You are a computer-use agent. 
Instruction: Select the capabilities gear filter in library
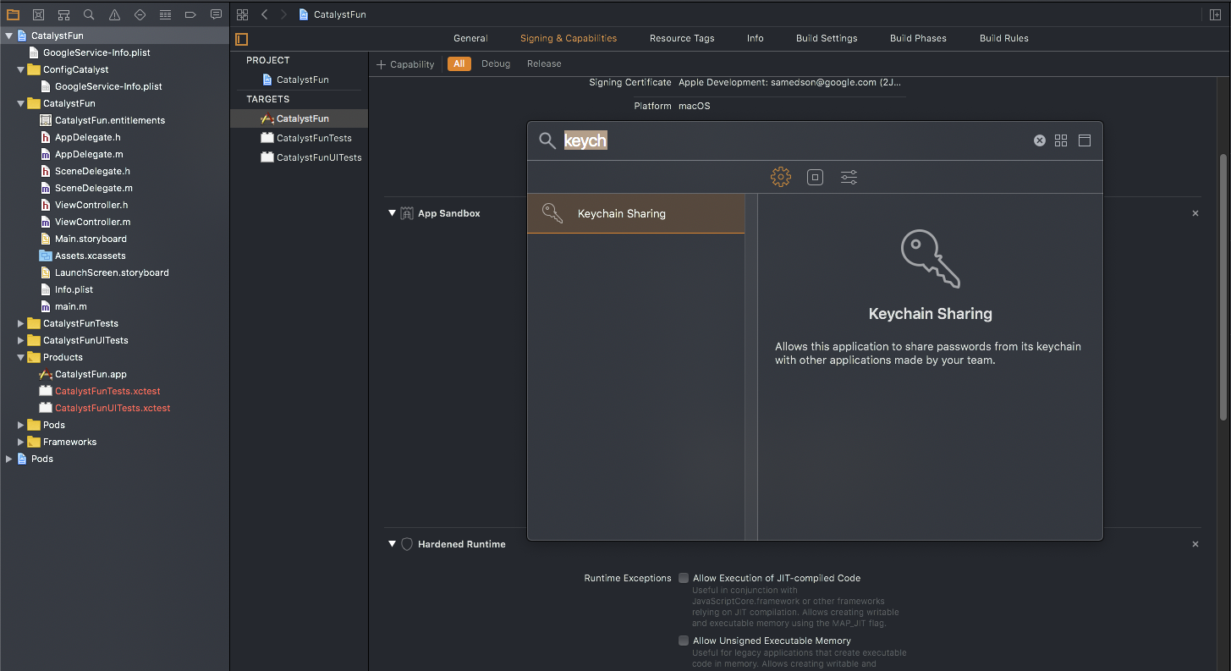[x=781, y=177]
